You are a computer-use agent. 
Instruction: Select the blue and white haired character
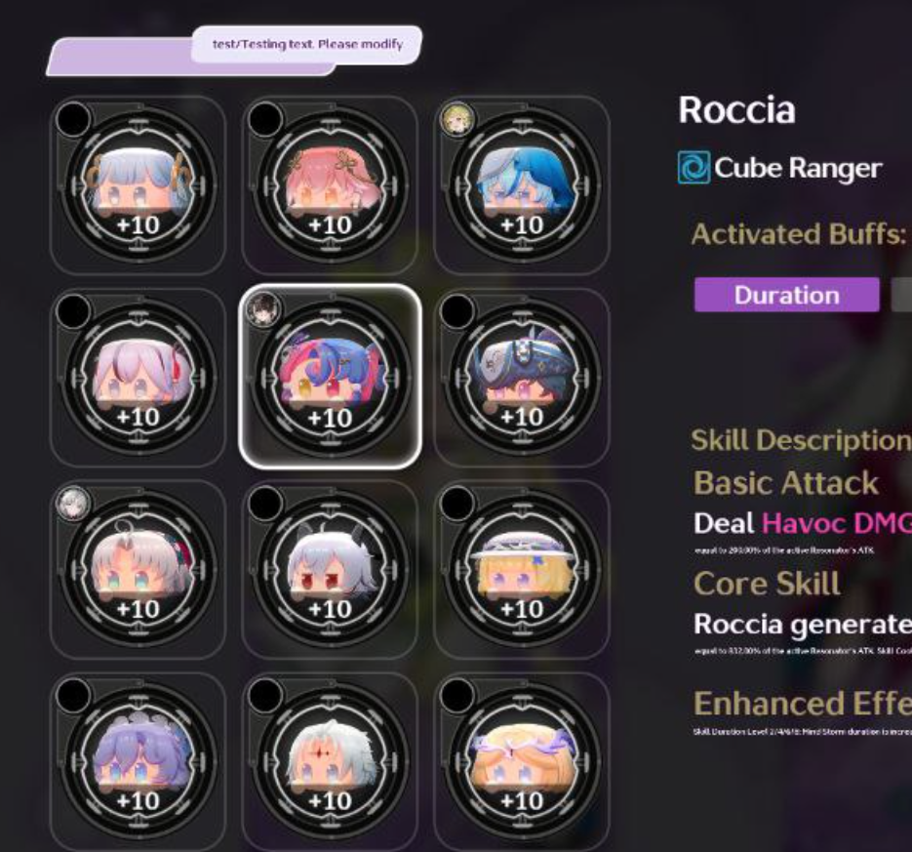[x=522, y=185]
